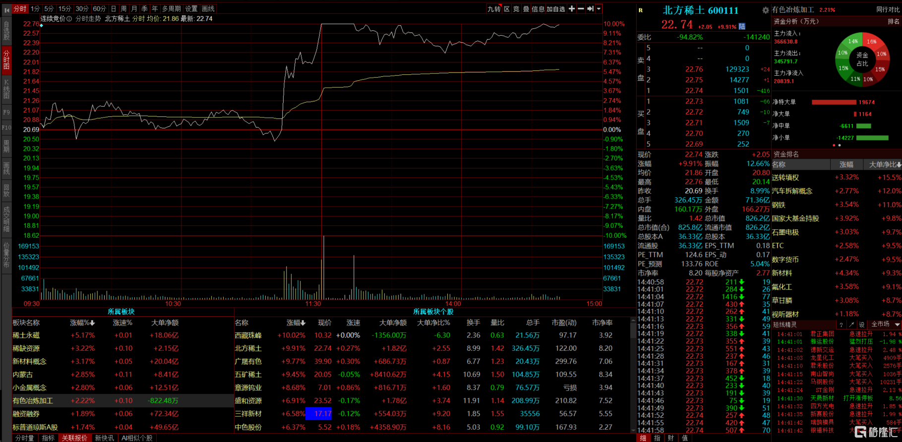
Task: Switch to the 60分 timeframe tab
Action: pyautogui.click(x=99, y=9)
